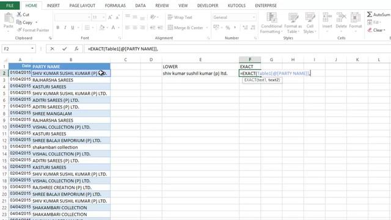The width and height of the screenshot is (391, 220).
Task: Switch to the FORMULAS tab
Action: (x=115, y=5)
